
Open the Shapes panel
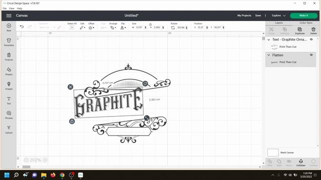click(9, 71)
